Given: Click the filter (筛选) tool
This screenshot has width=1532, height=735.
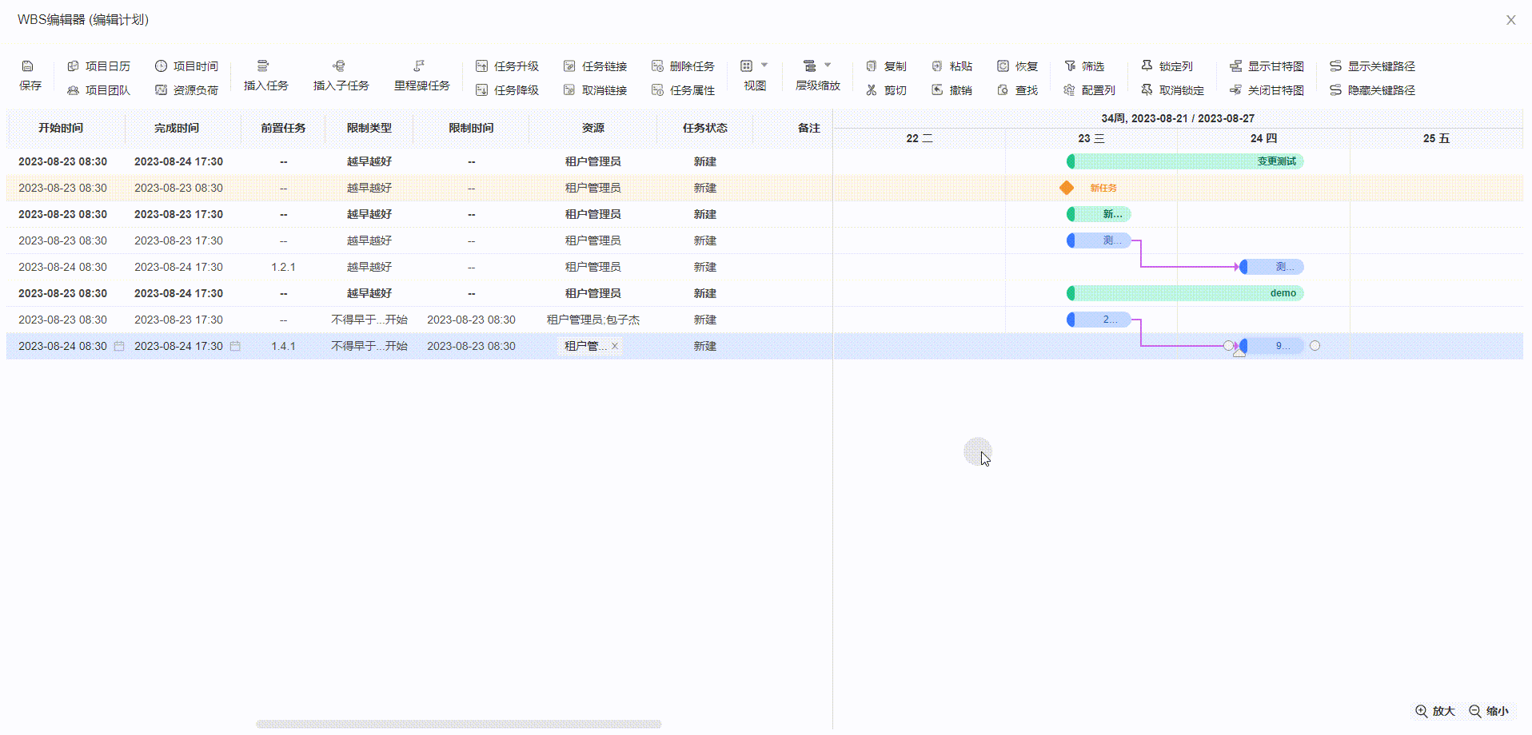Looking at the screenshot, I should point(1084,66).
